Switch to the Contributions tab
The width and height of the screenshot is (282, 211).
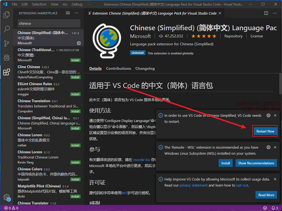pyautogui.click(x=118, y=68)
